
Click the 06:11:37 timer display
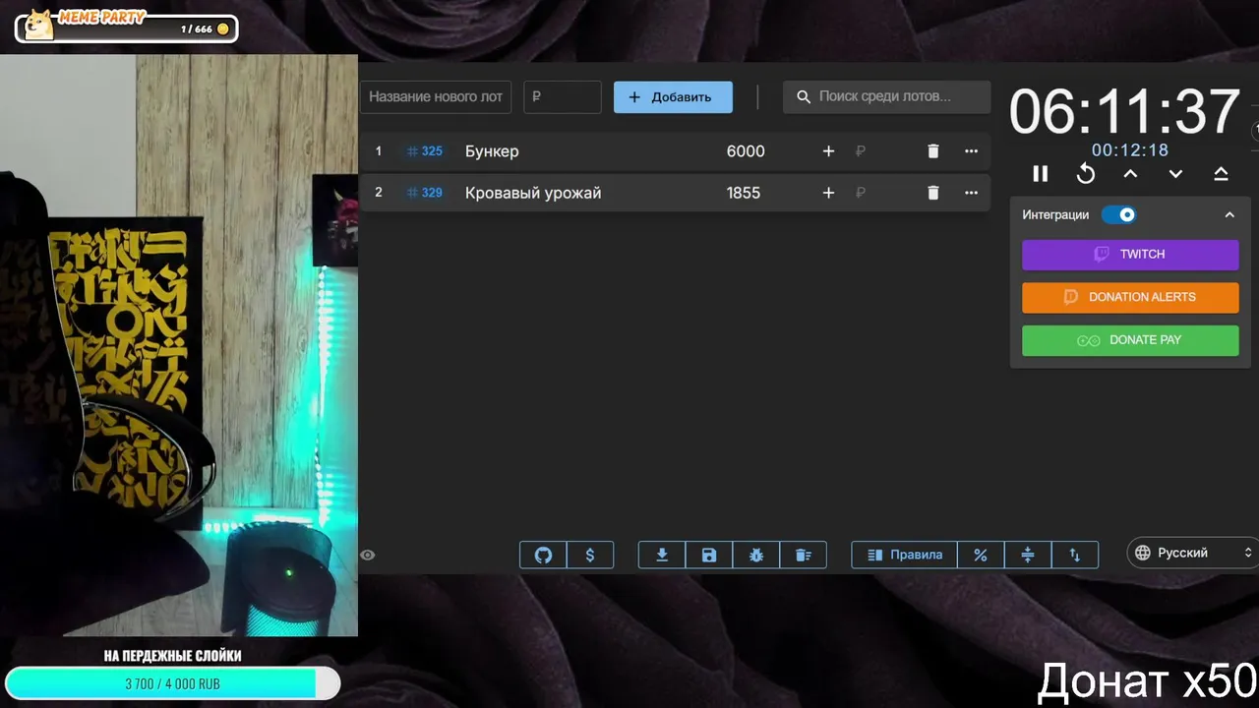pyautogui.click(x=1124, y=111)
